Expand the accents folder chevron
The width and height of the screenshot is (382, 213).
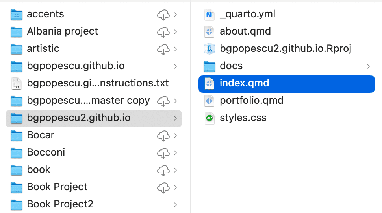coord(175,15)
